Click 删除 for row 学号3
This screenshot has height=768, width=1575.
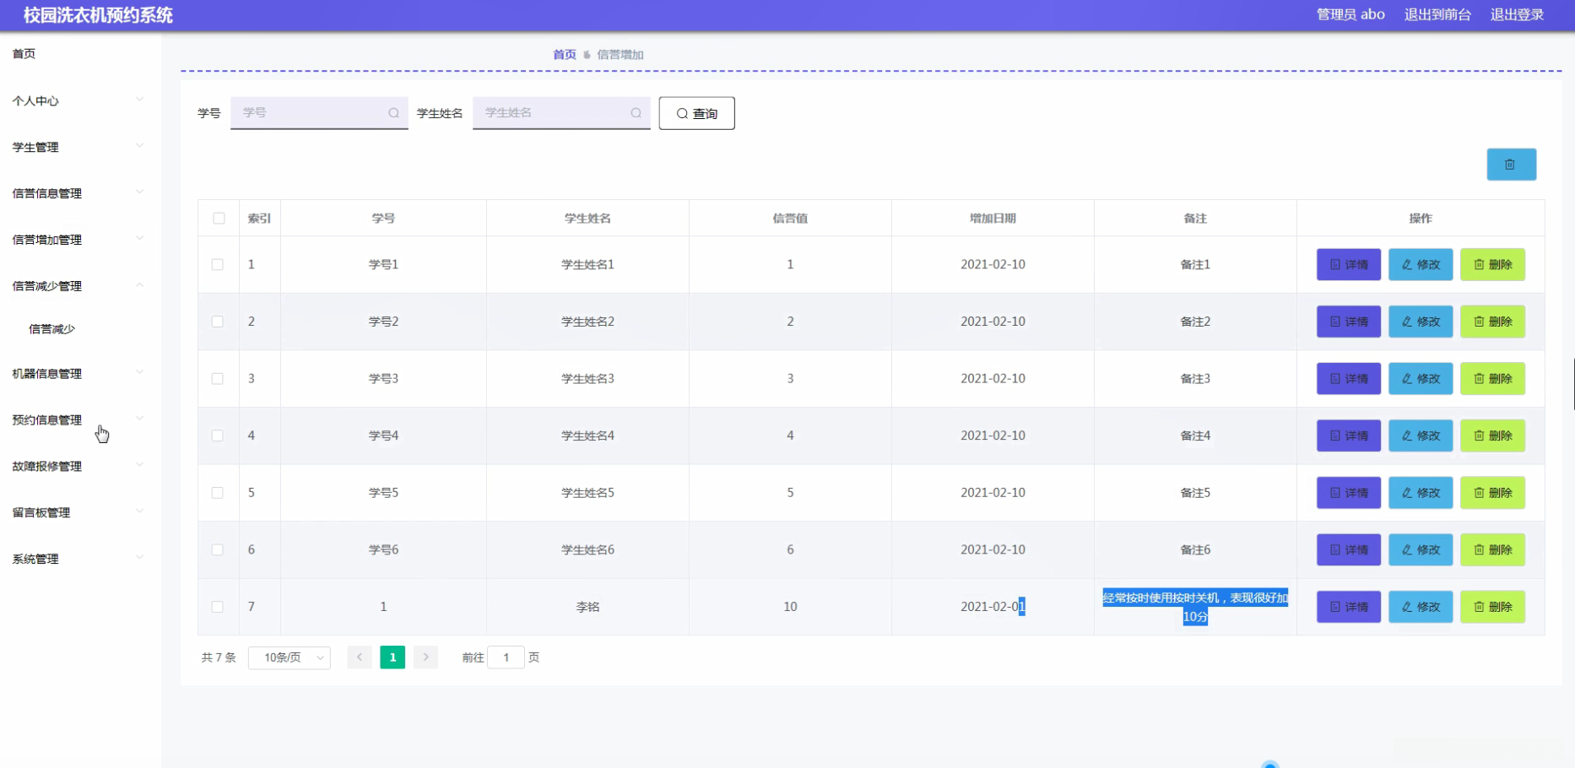click(x=1492, y=379)
